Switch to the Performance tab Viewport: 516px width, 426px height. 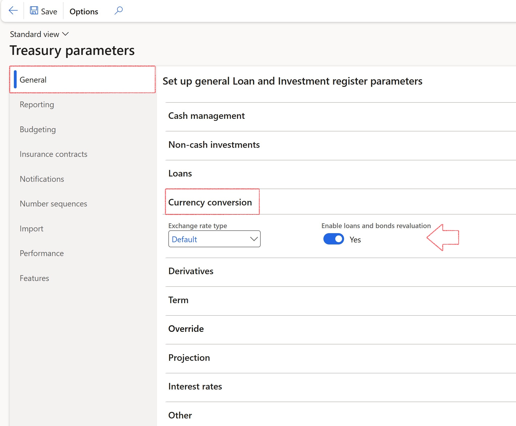(42, 253)
